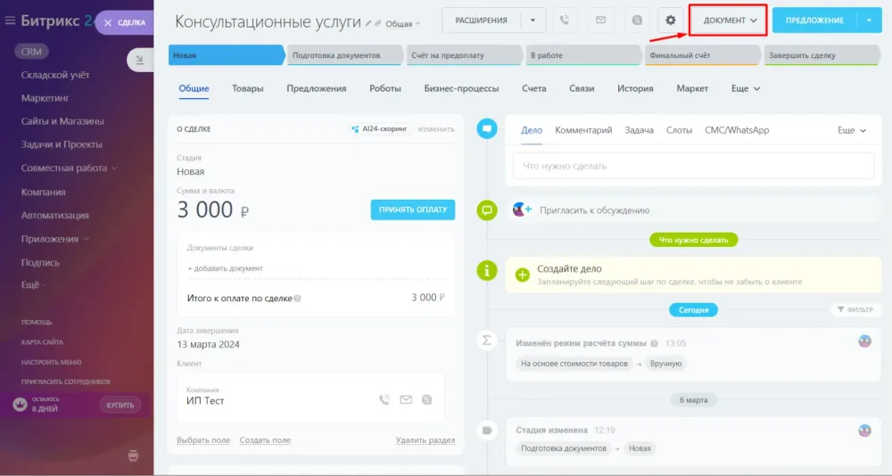The height and width of the screenshot is (476, 892).
Task: Click the avatar on the Изменён режим расчёта entry
Action: click(864, 341)
